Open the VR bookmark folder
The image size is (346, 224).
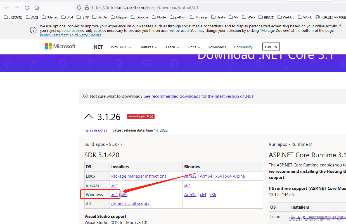click(233, 17)
